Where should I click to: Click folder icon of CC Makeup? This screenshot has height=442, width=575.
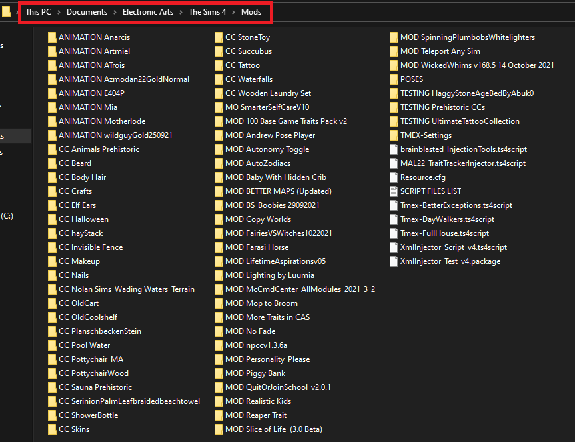[x=52, y=261]
